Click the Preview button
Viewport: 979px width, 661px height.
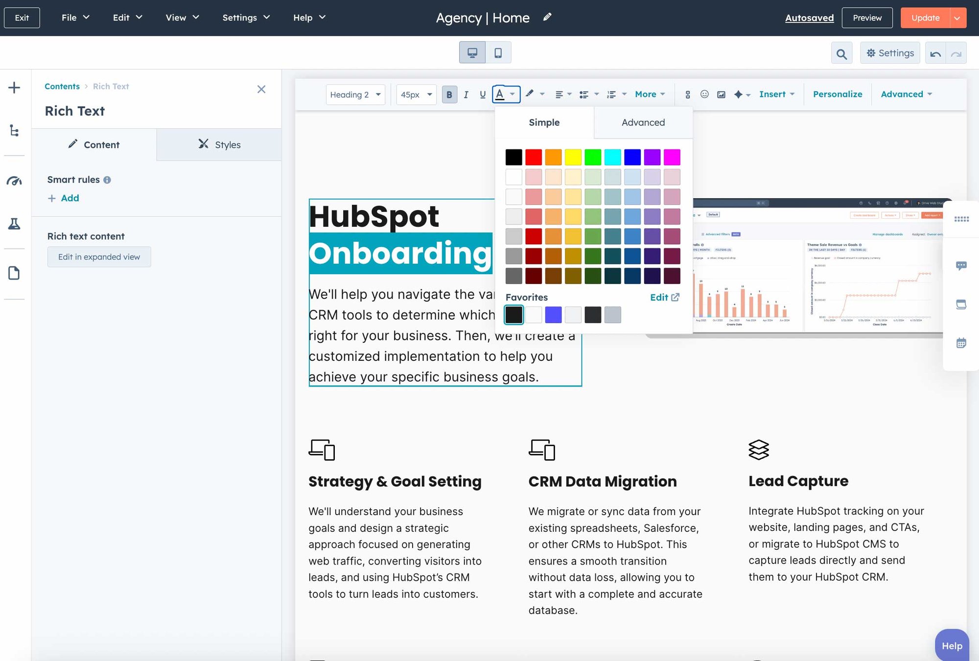[x=867, y=18]
